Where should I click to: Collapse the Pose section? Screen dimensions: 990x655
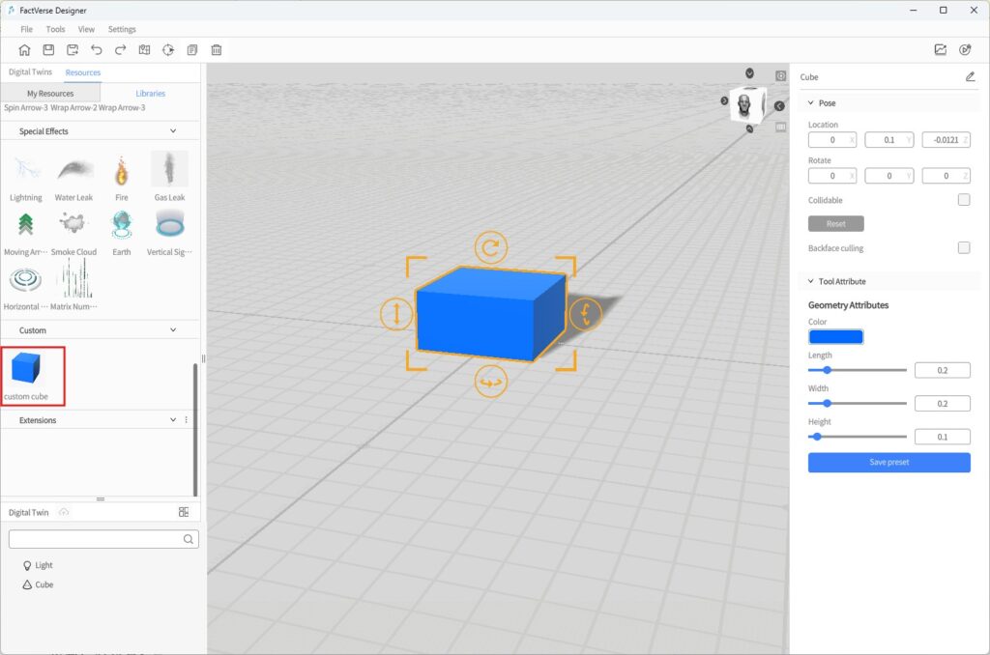809,103
